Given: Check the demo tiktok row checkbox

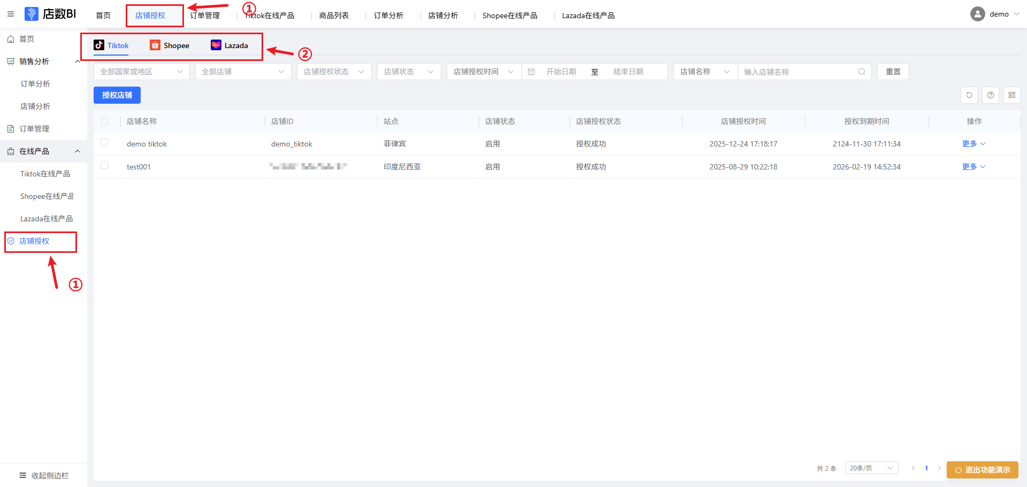Looking at the screenshot, I should [104, 143].
